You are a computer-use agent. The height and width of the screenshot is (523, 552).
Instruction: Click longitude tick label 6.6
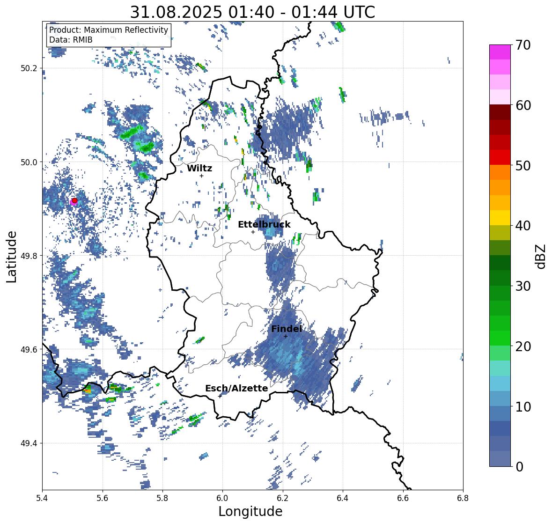point(403,498)
